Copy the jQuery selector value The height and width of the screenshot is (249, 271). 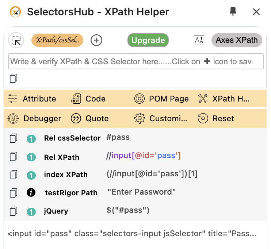point(14,211)
